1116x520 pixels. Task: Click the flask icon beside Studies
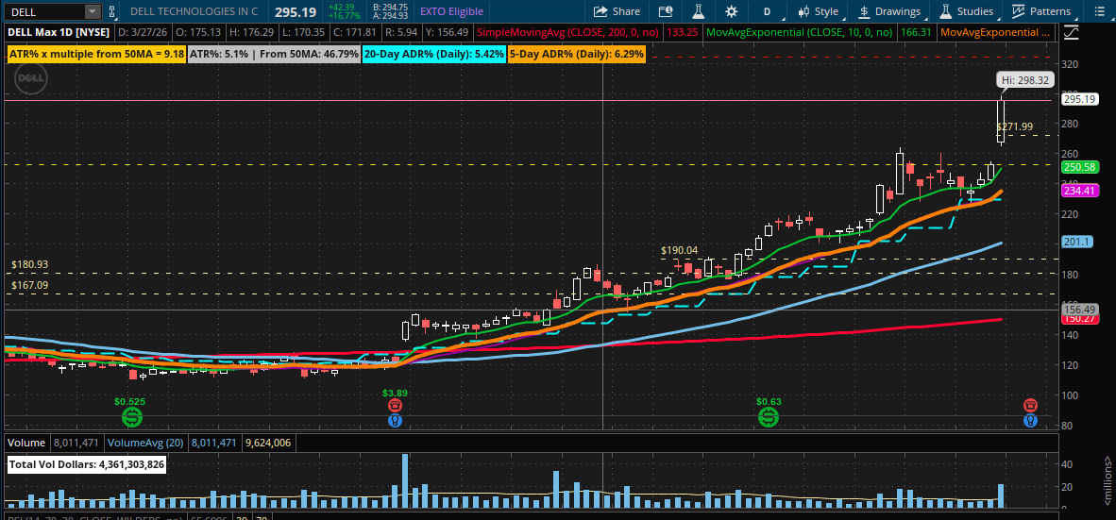pos(946,11)
